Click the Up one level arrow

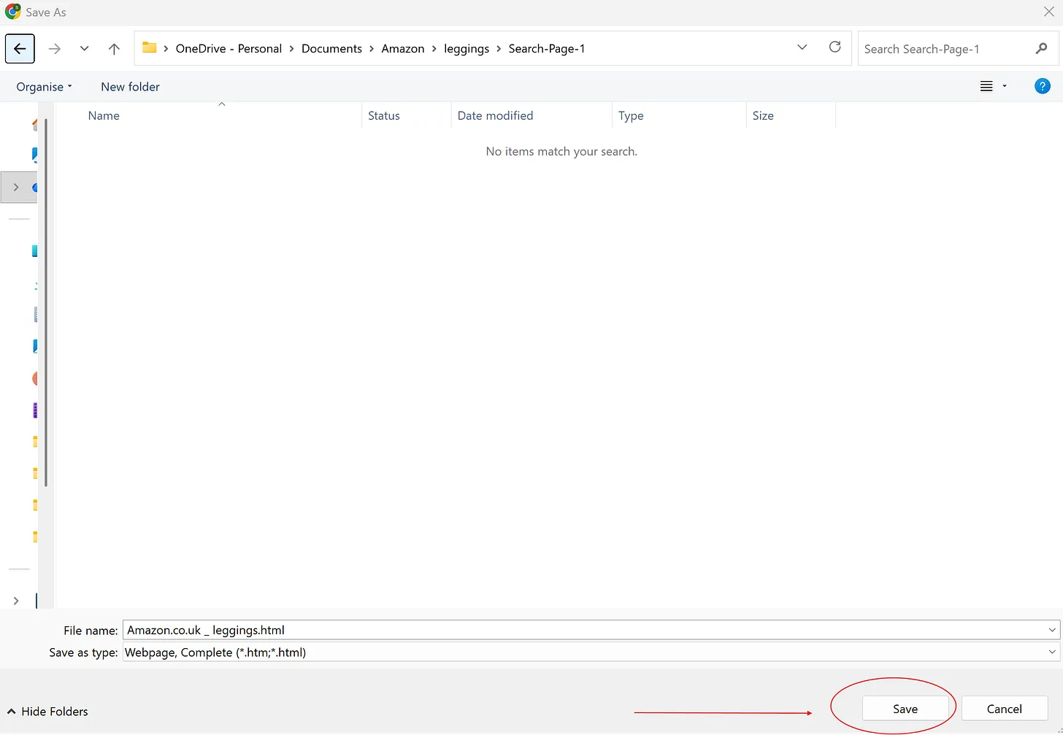tap(114, 49)
